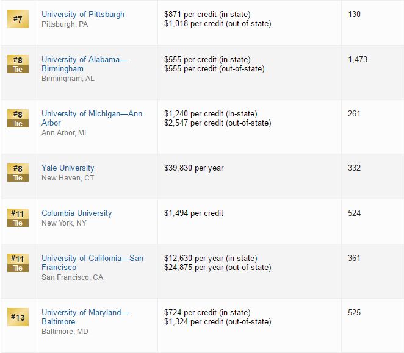Screen dimensions: 404x353
Task: Open University of Michigan—Ann Arbor link
Action: pos(92,118)
